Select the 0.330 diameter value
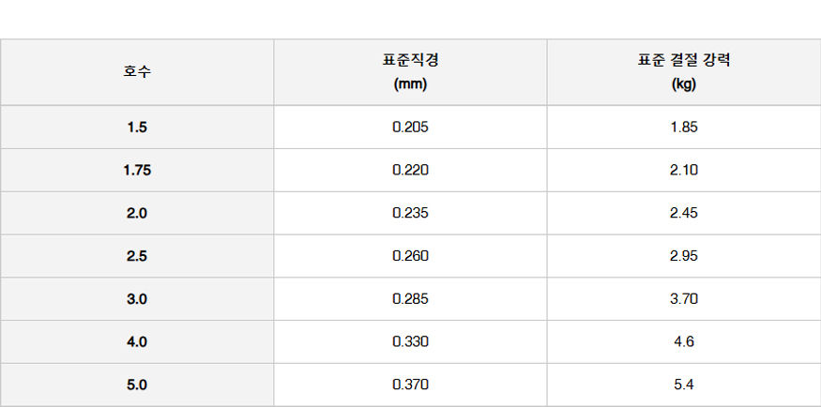This screenshot has width=821, height=407. click(410, 341)
